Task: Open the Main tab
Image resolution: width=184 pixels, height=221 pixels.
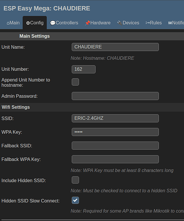Action: [13, 23]
